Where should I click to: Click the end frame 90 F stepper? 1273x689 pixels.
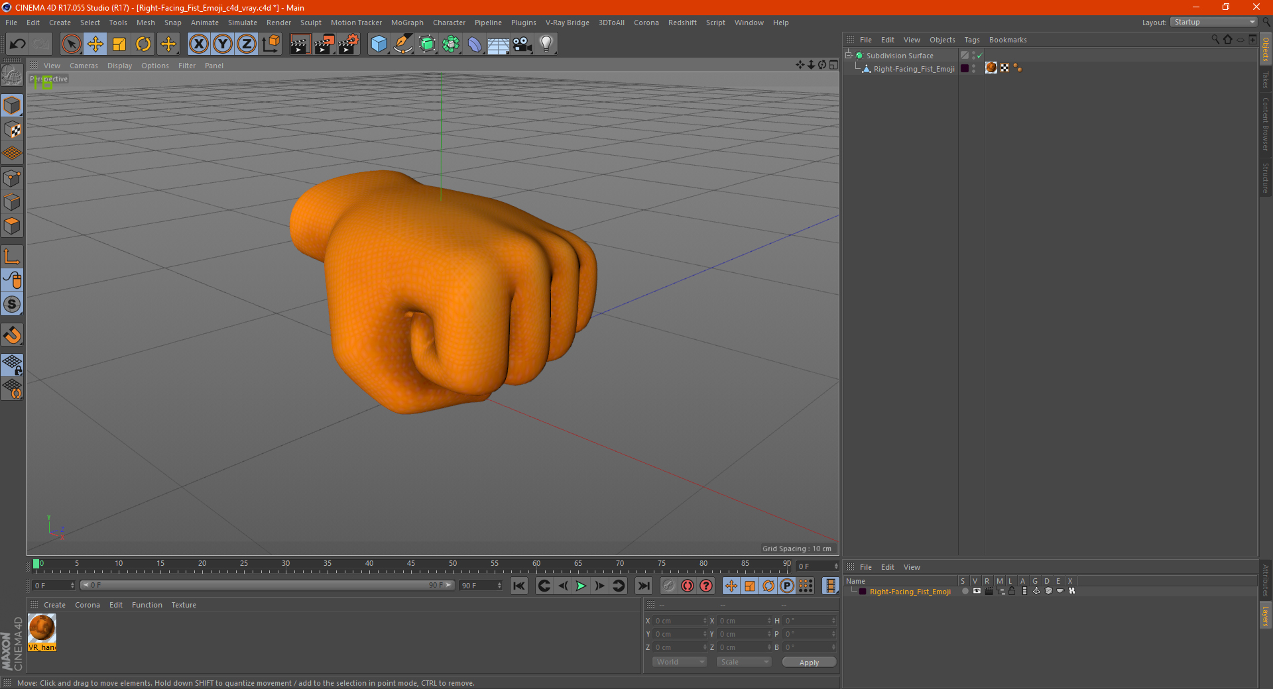499,586
